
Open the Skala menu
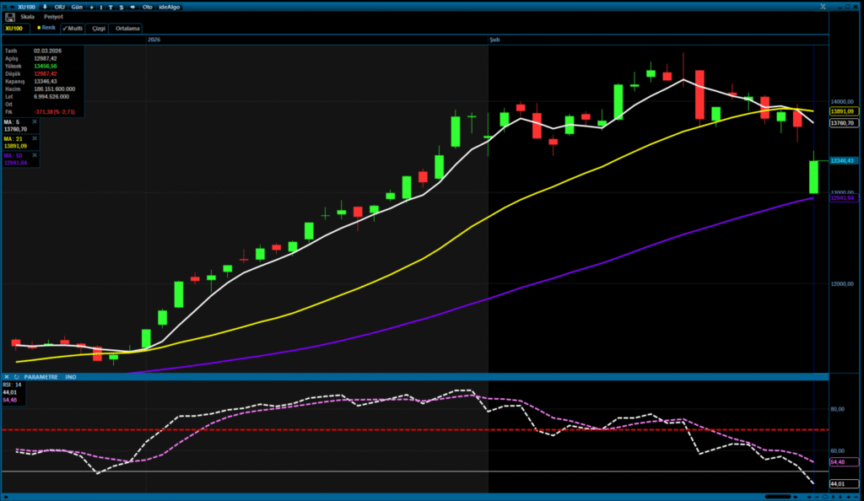[x=28, y=16]
